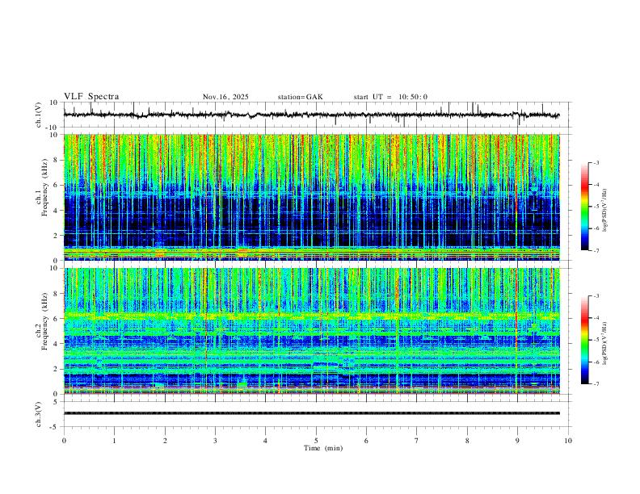The height and width of the screenshot is (494, 640).
Task: Click time axis tick label "3"
Action: tap(215, 441)
